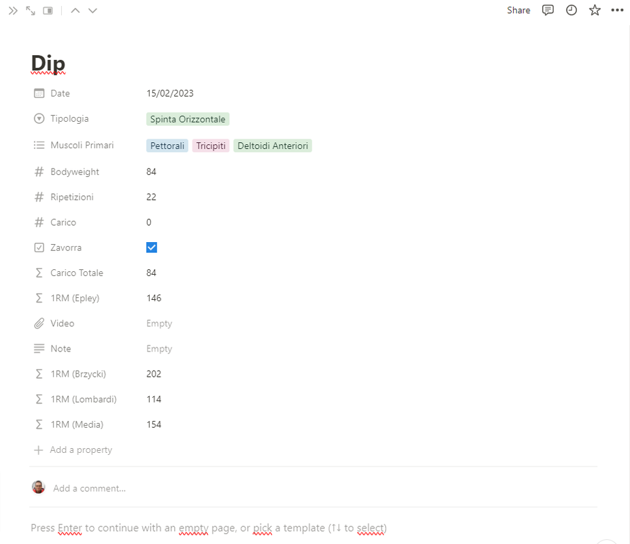Add page to favorites with star
The height and width of the screenshot is (544, 630).
[595, 10]
